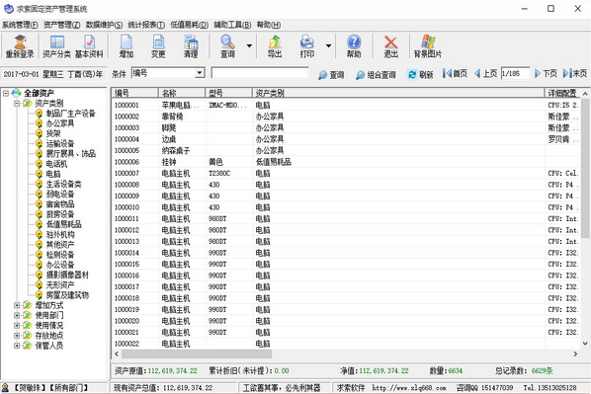The height and width of the screenshot is (394, 591).
Task: Open dropdown arrow next to 打印 toolbar button
Action: click(x=328, y=46)
